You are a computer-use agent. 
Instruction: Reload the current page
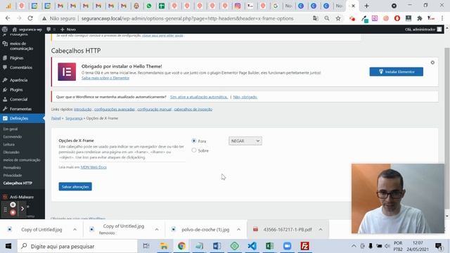(30, 18)
